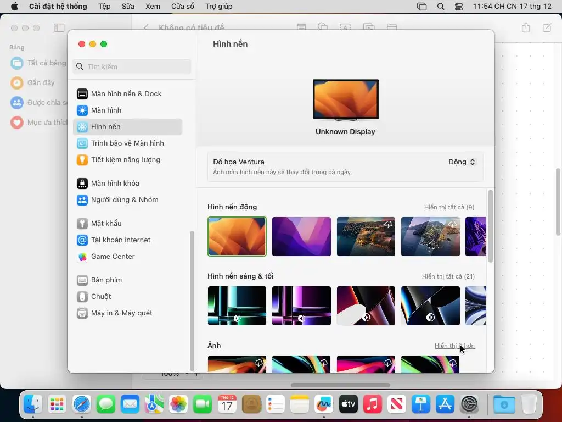
Task: Open Stage Manager icon in menu bar
Action: pos(422,7)
